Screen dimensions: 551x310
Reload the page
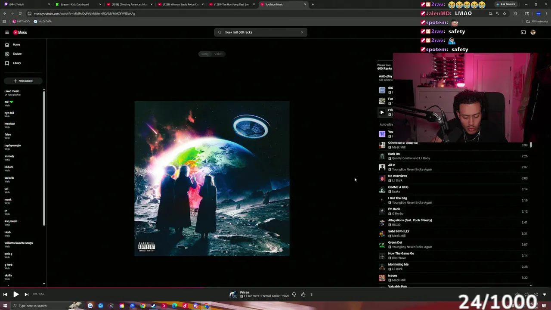20,13
